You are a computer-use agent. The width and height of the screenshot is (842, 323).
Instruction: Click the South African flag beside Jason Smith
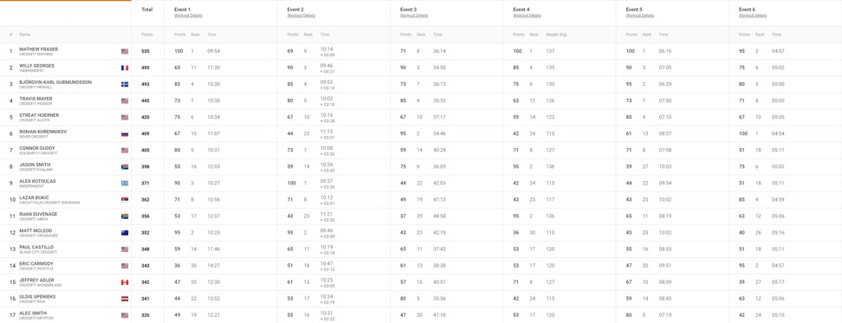pos(125,167)
